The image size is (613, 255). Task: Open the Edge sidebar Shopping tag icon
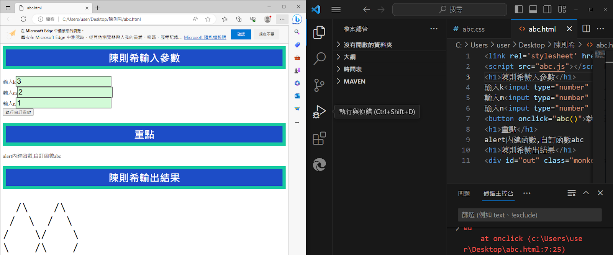click(297, 45)
